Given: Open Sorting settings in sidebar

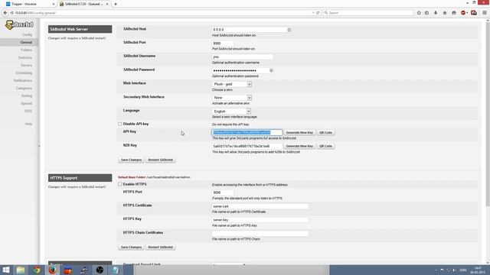Looking at the screenshot, I should [x=27, y=95].
